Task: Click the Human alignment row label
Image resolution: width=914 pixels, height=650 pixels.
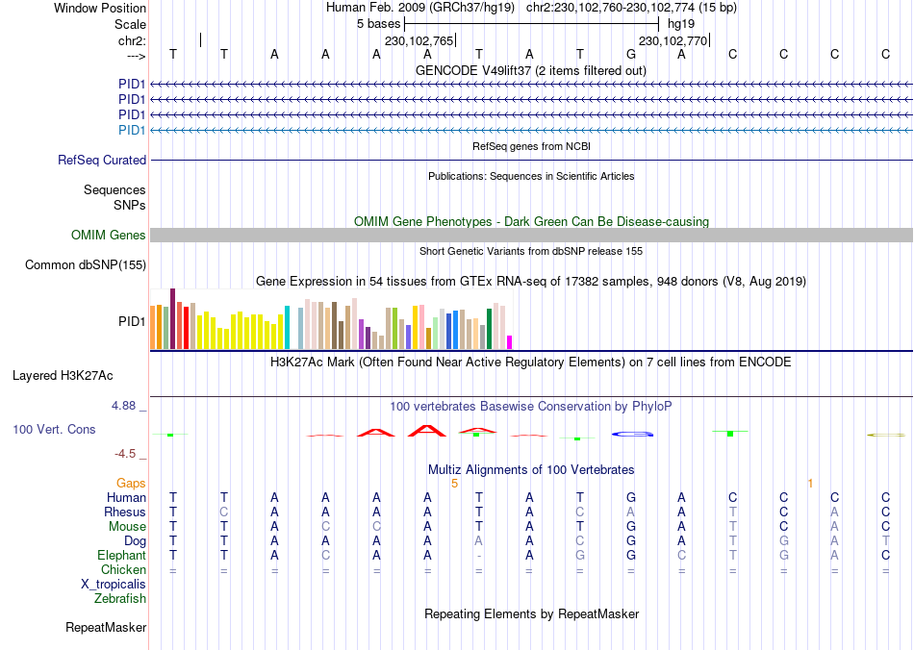Action: (x=126, y=497)
